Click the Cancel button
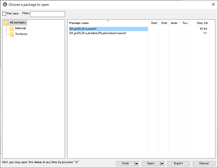 204,163
